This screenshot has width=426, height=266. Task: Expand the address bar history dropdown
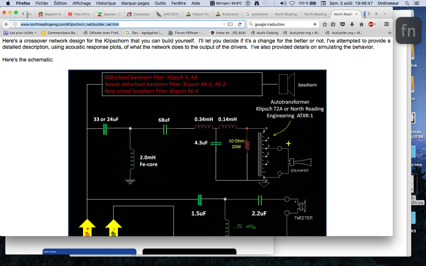click(224, 24)
